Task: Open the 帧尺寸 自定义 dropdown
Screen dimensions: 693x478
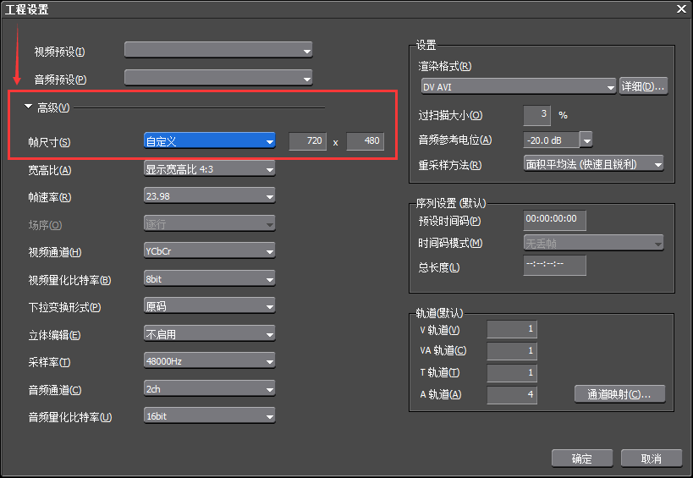Action: (x=210, y=141)
